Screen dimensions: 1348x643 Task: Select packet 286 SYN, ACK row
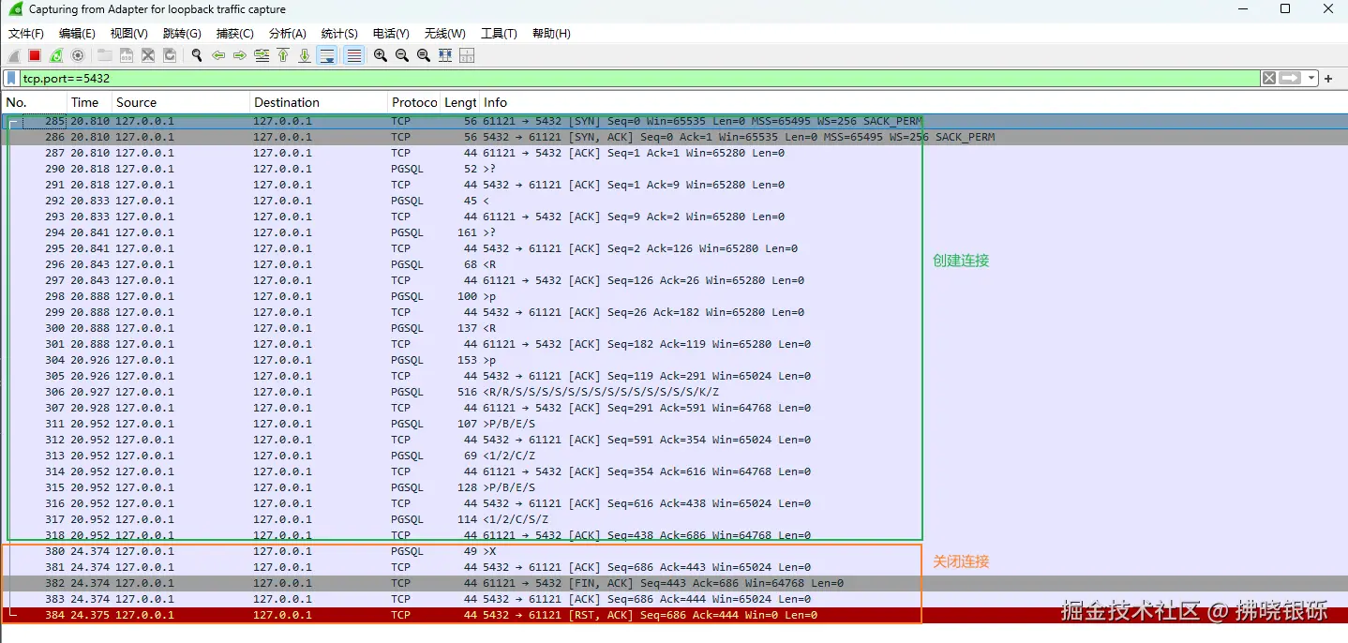[x=674, y=137]
